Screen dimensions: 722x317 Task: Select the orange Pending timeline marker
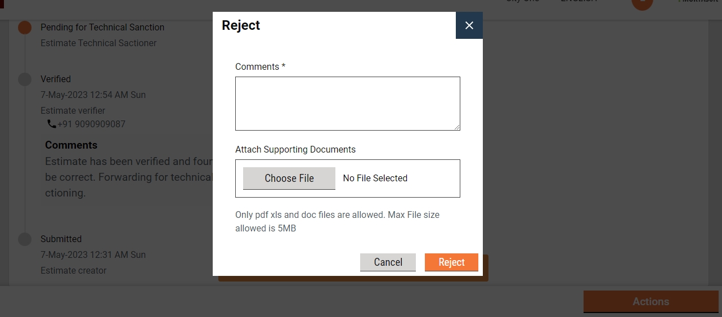pos(25,28)
